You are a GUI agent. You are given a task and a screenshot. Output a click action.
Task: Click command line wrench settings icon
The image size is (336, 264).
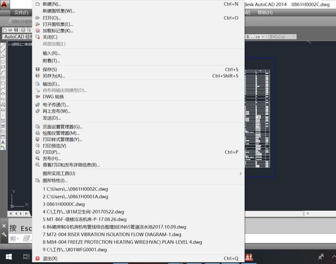pos(4,234)
